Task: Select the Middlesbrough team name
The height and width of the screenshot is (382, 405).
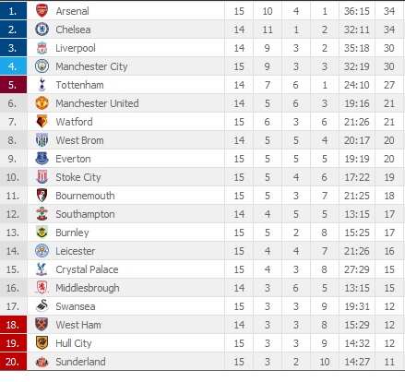Action: click(88, 288)
